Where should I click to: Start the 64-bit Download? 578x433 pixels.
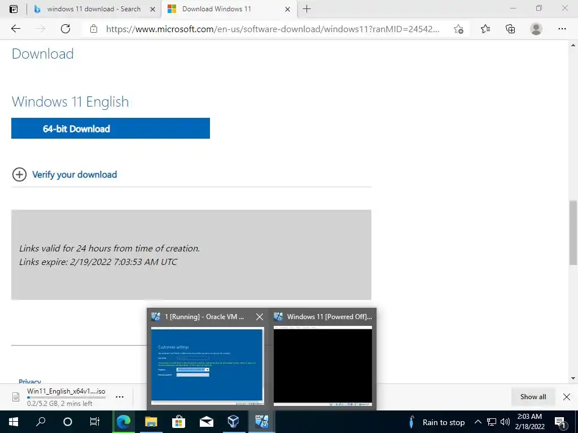click(x=111, y=128)
